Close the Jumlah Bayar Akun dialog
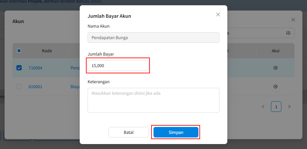 (218, 14)
